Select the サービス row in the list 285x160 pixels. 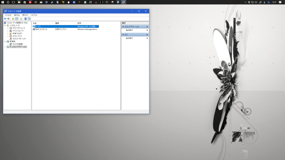pyautogui.click(x=66, y=26)
